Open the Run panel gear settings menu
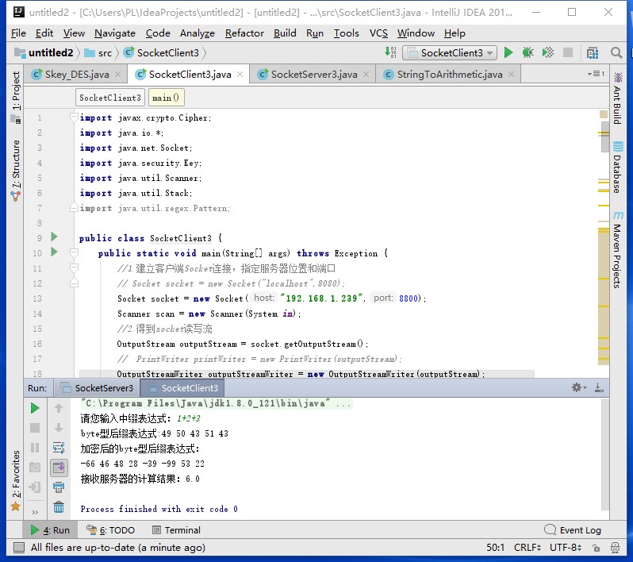 tap(579, 388)
